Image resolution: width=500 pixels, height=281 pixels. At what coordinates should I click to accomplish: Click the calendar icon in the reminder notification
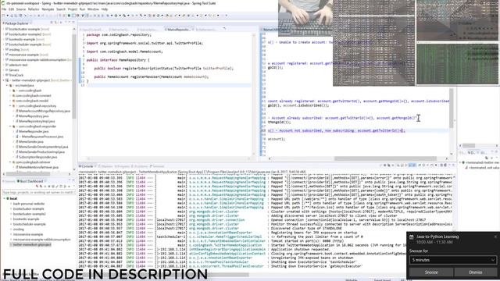point(412,237)
